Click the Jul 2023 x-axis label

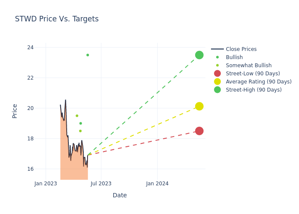click(101, 184)
